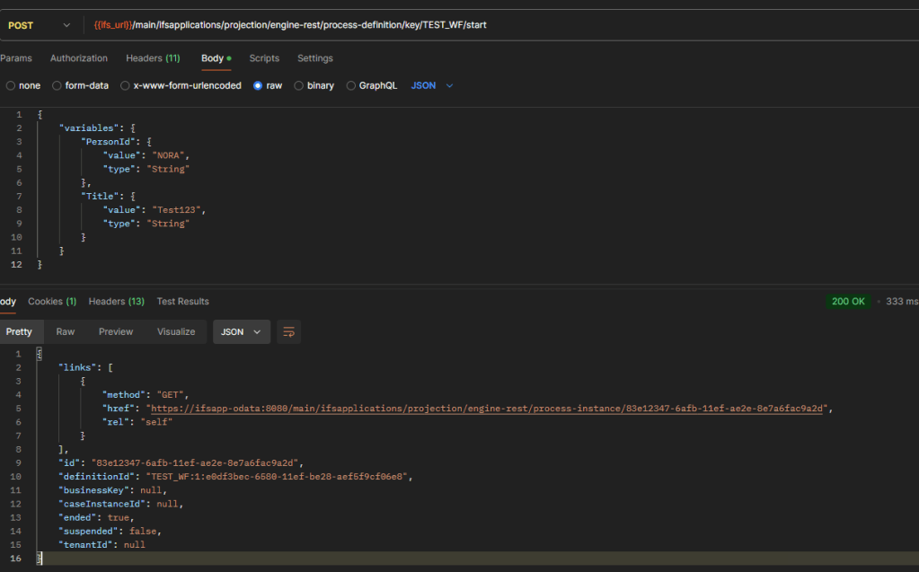
Task: Toggle the wrap lines icon in response
Action: (x=288, y=332)
